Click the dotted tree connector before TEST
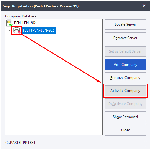This screenshot has height=150, width=151. click(x=10, y=29)
